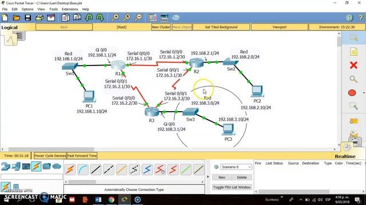The width and height of the screenshot is (366, 205).
Task: Open the Edit menu
Action: [14, 9]
